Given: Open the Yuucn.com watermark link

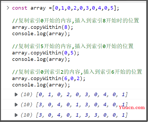Looking at the screenshot, I should tap(132, 108).
